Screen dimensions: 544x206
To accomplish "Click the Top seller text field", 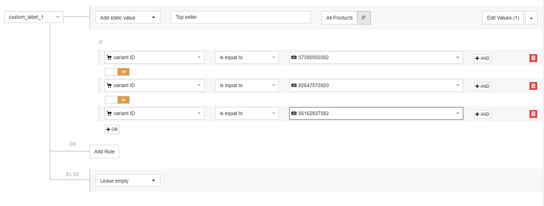I will (241, 17).
